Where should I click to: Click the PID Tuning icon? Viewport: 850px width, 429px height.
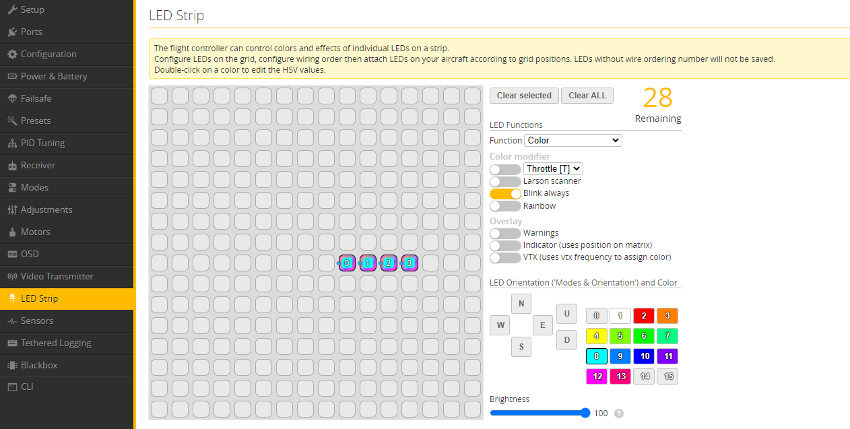pos(12,143)
